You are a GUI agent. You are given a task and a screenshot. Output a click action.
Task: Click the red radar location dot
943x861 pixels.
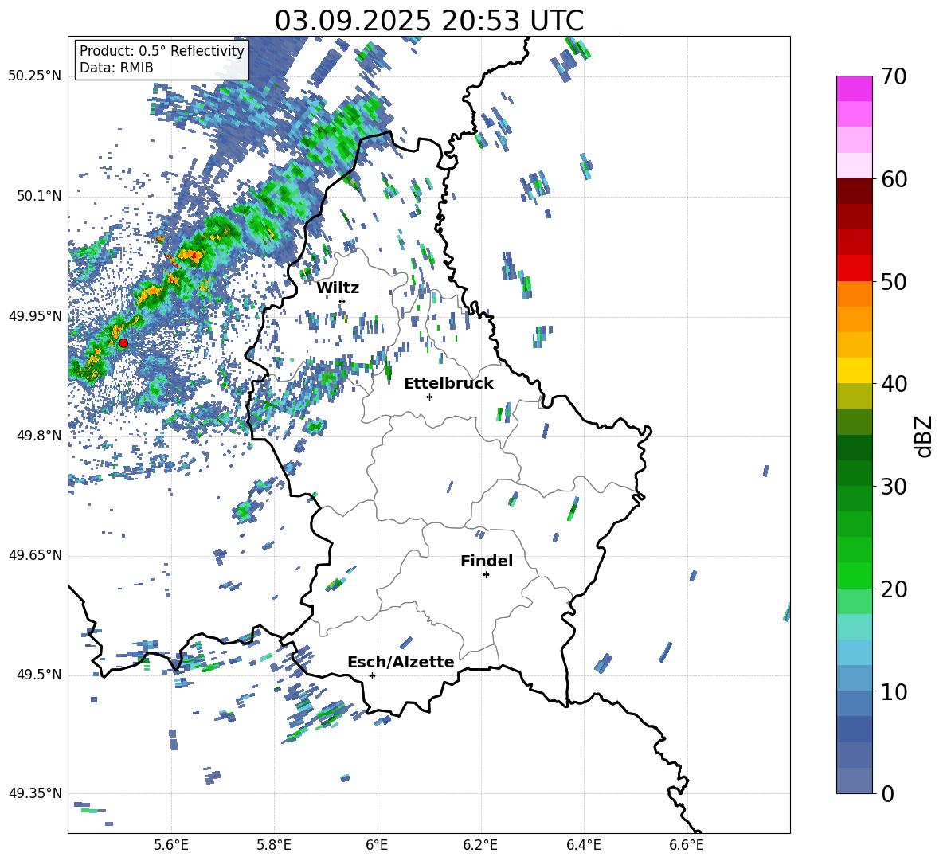pyautogui.click(x=123, y=343)
